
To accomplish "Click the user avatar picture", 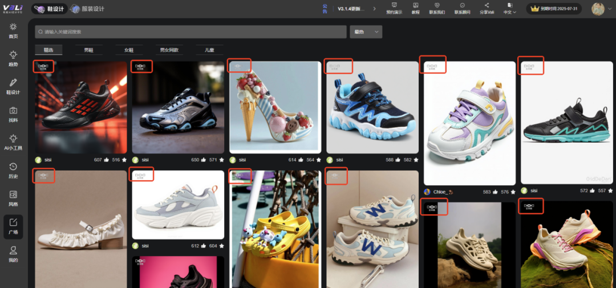I will click(x=598, y=9).
